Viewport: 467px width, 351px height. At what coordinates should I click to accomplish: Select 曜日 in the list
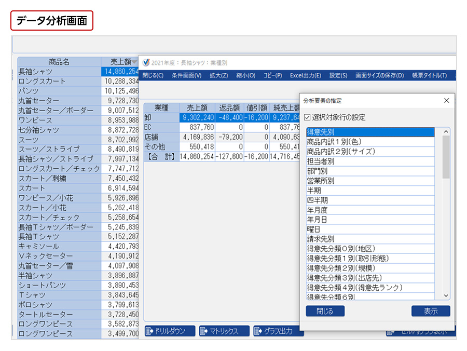click(370, 230)
